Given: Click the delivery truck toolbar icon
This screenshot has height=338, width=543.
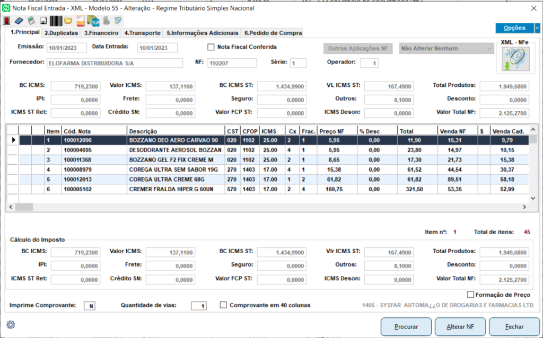Looking at the screenshot, I should (x=93, y=21).
